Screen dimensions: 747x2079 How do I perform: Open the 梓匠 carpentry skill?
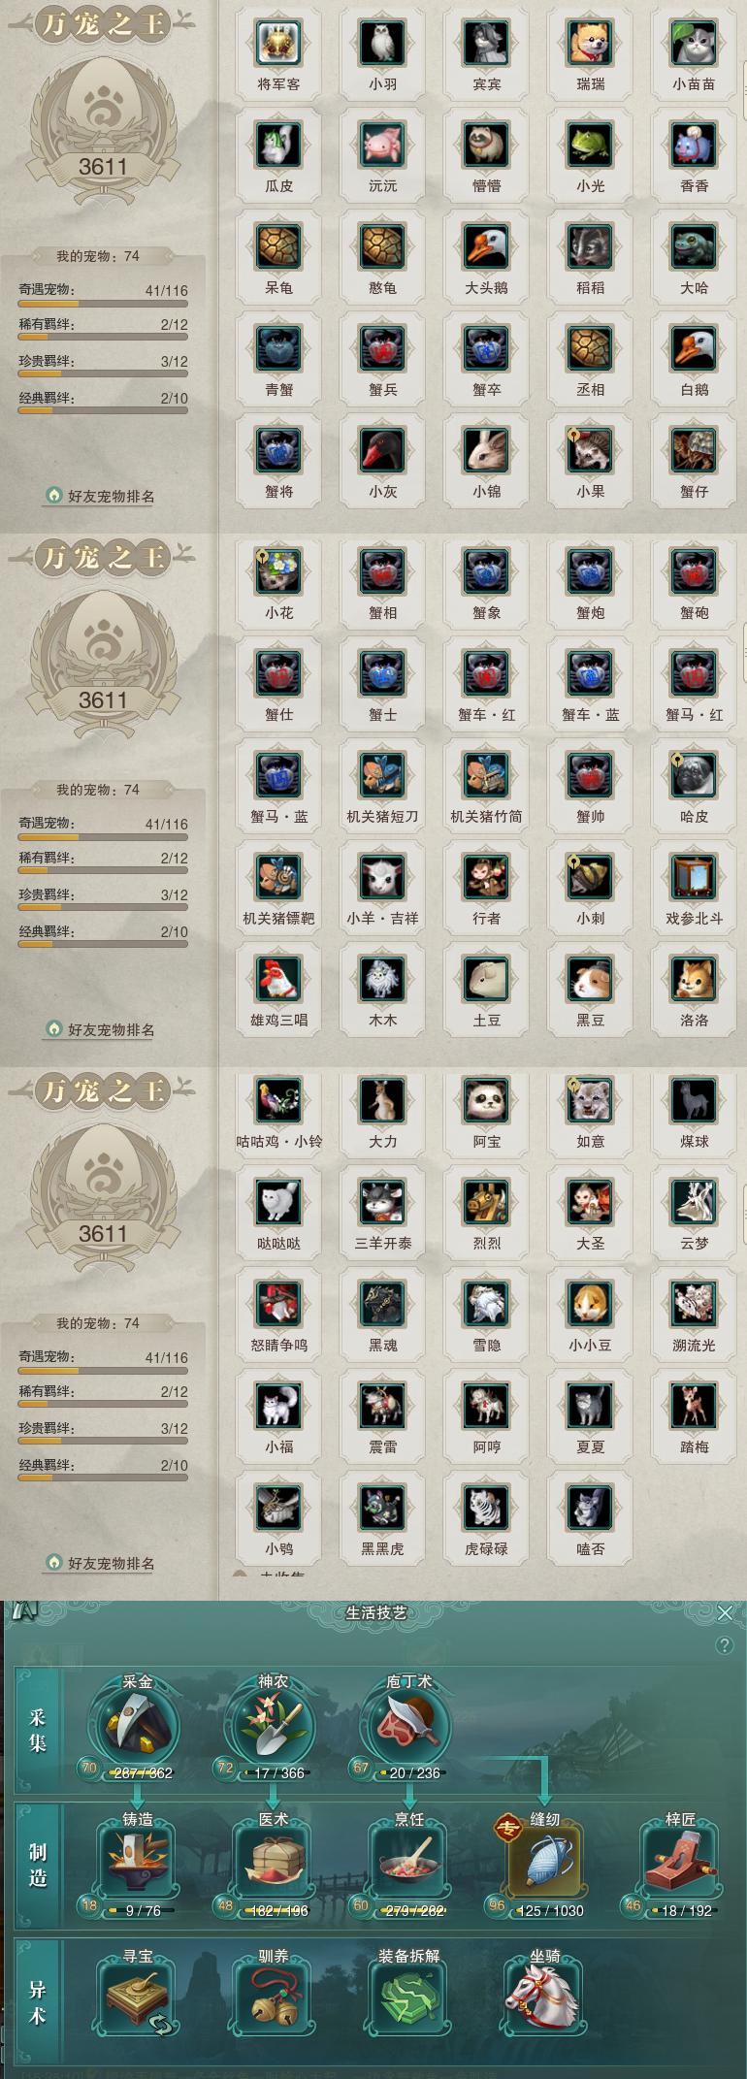tap(680, 1862)
